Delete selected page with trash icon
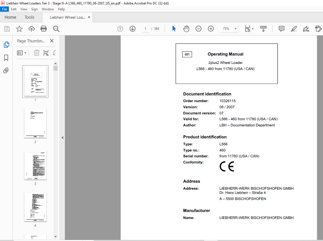This screenshot has height=241, width=323. pos(37,53)
